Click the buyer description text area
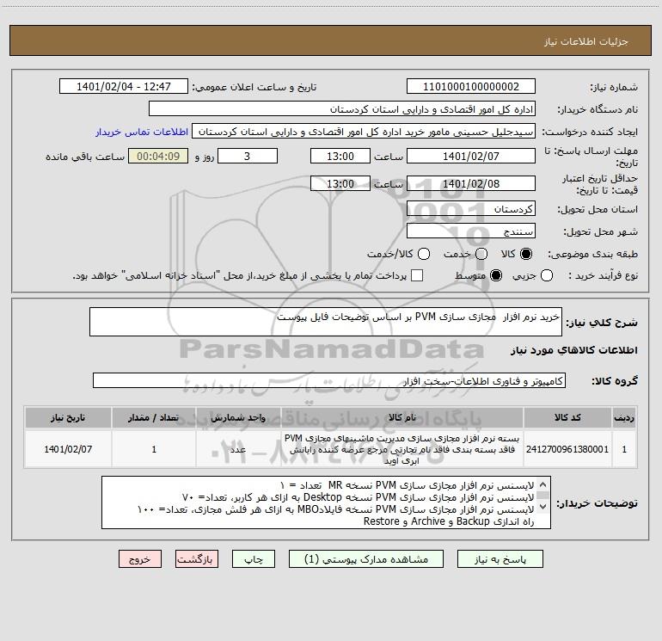Screen dimensions: 662x641 point(327,502)
